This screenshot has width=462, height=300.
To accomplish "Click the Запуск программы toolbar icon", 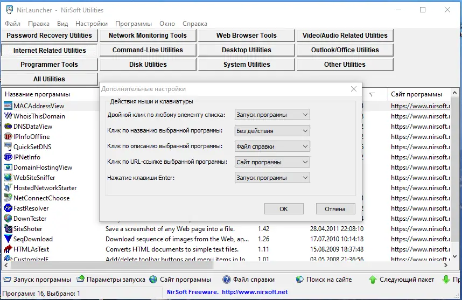I will click(7, 280).
